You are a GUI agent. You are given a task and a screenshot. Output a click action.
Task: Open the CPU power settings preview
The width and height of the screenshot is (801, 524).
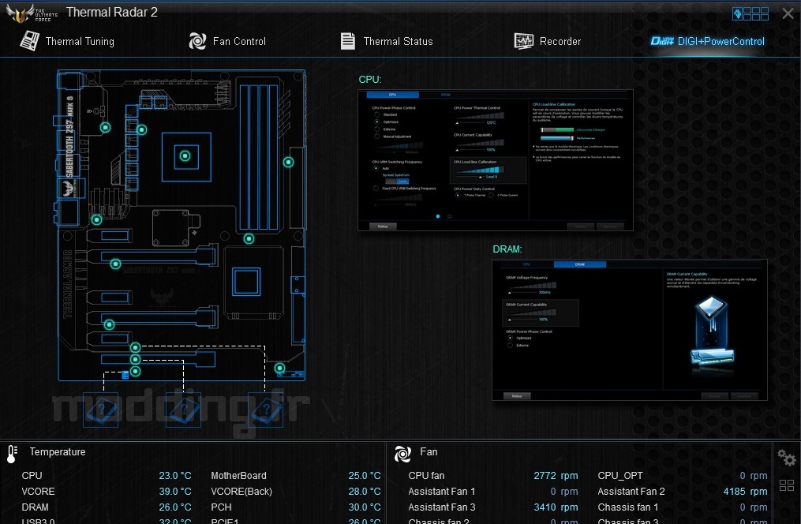click(496, 160)
